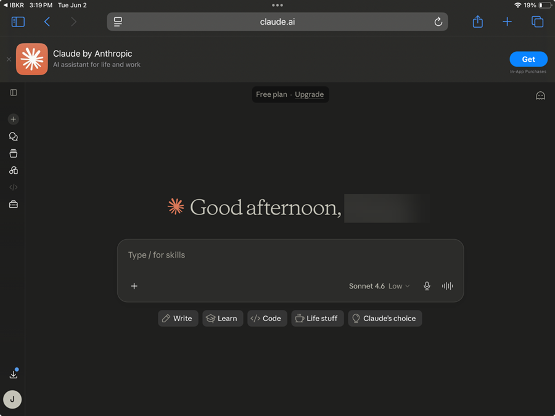Click the download apps icon
555x416 pixels.
tap(14, 374)
